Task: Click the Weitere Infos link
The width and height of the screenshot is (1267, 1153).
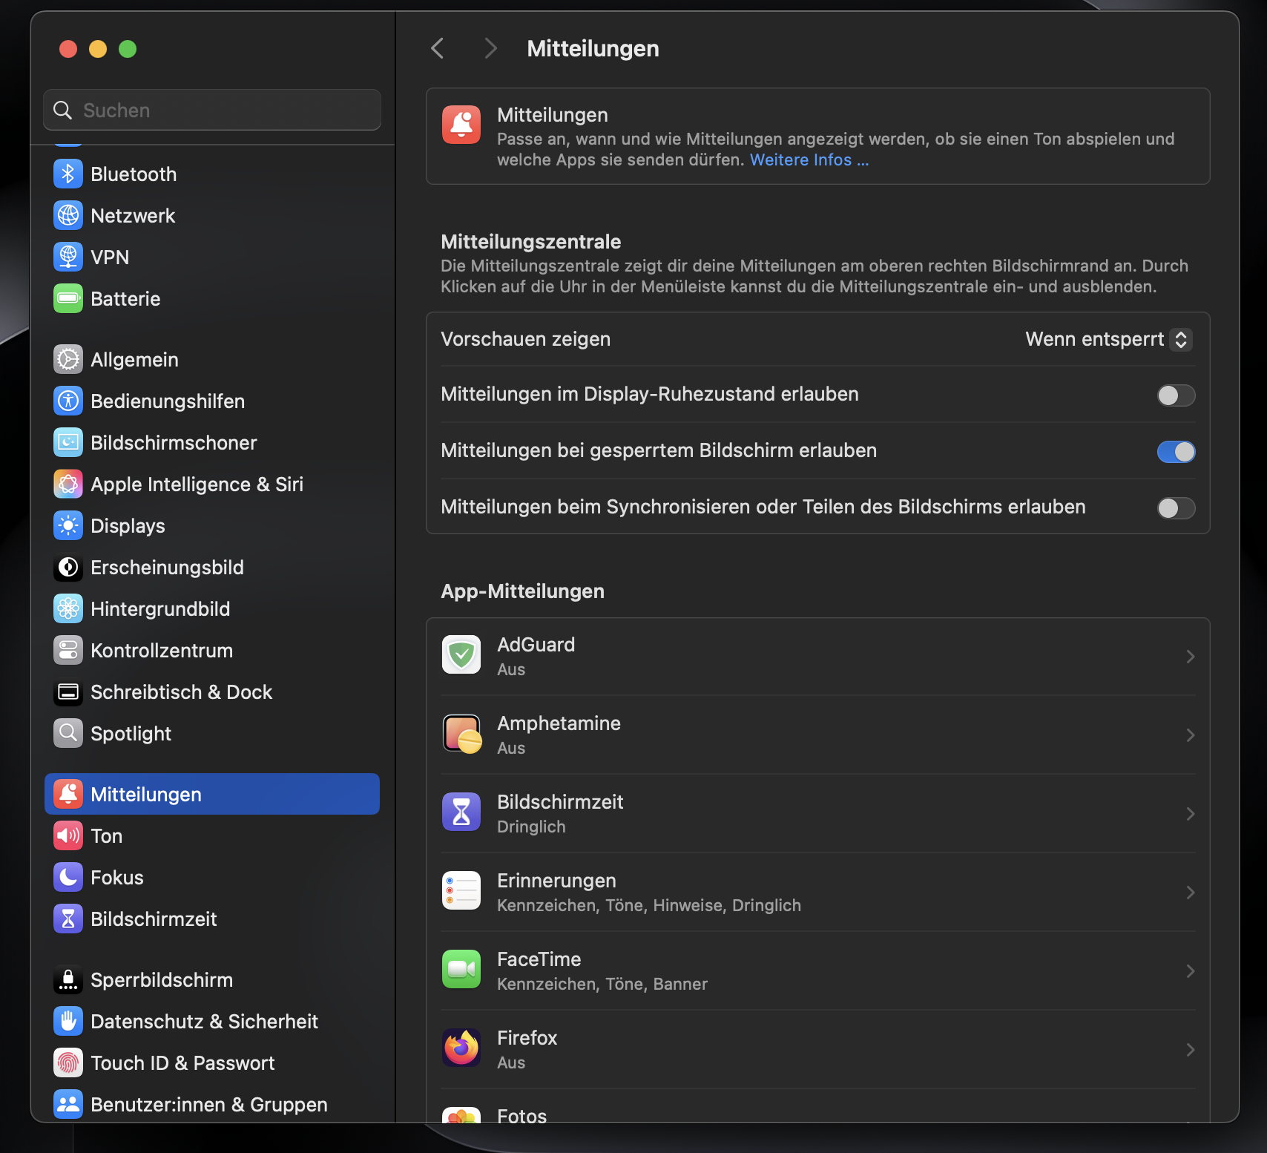Action: coord(809,160)
